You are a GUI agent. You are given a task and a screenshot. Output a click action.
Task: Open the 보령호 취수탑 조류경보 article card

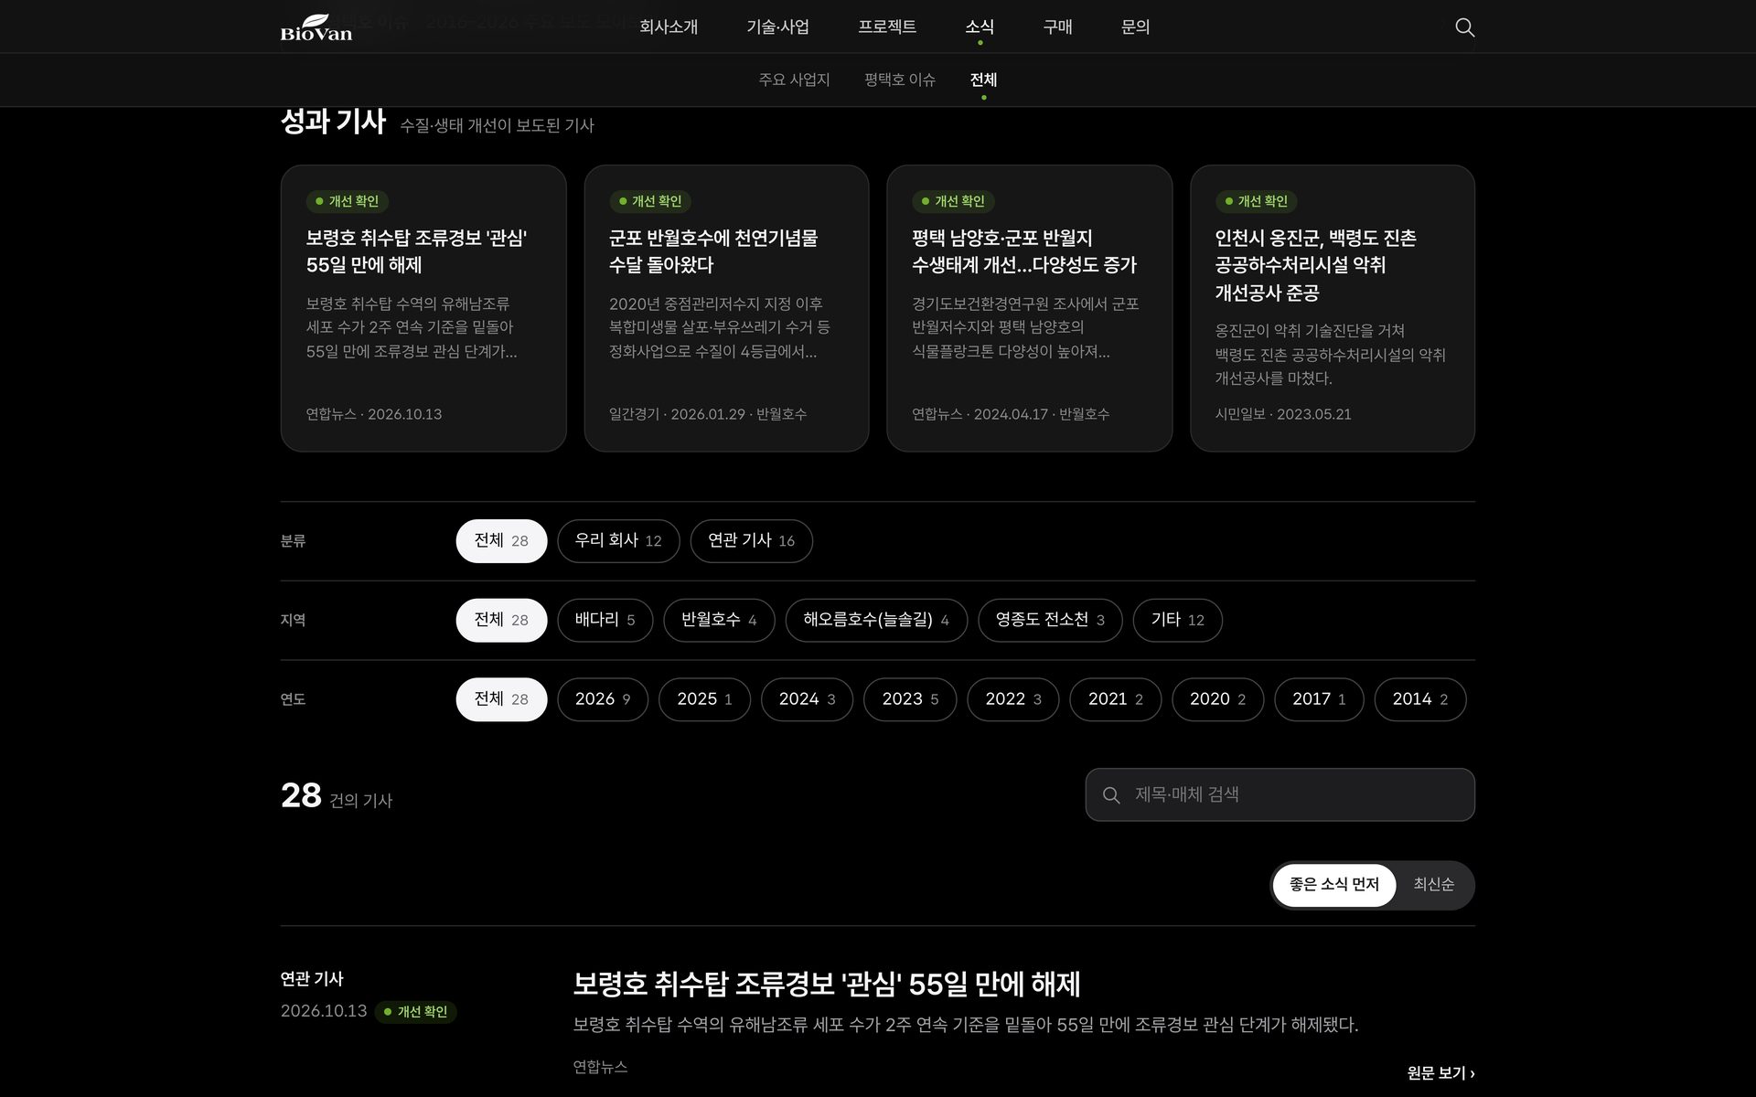click(423, 308)
